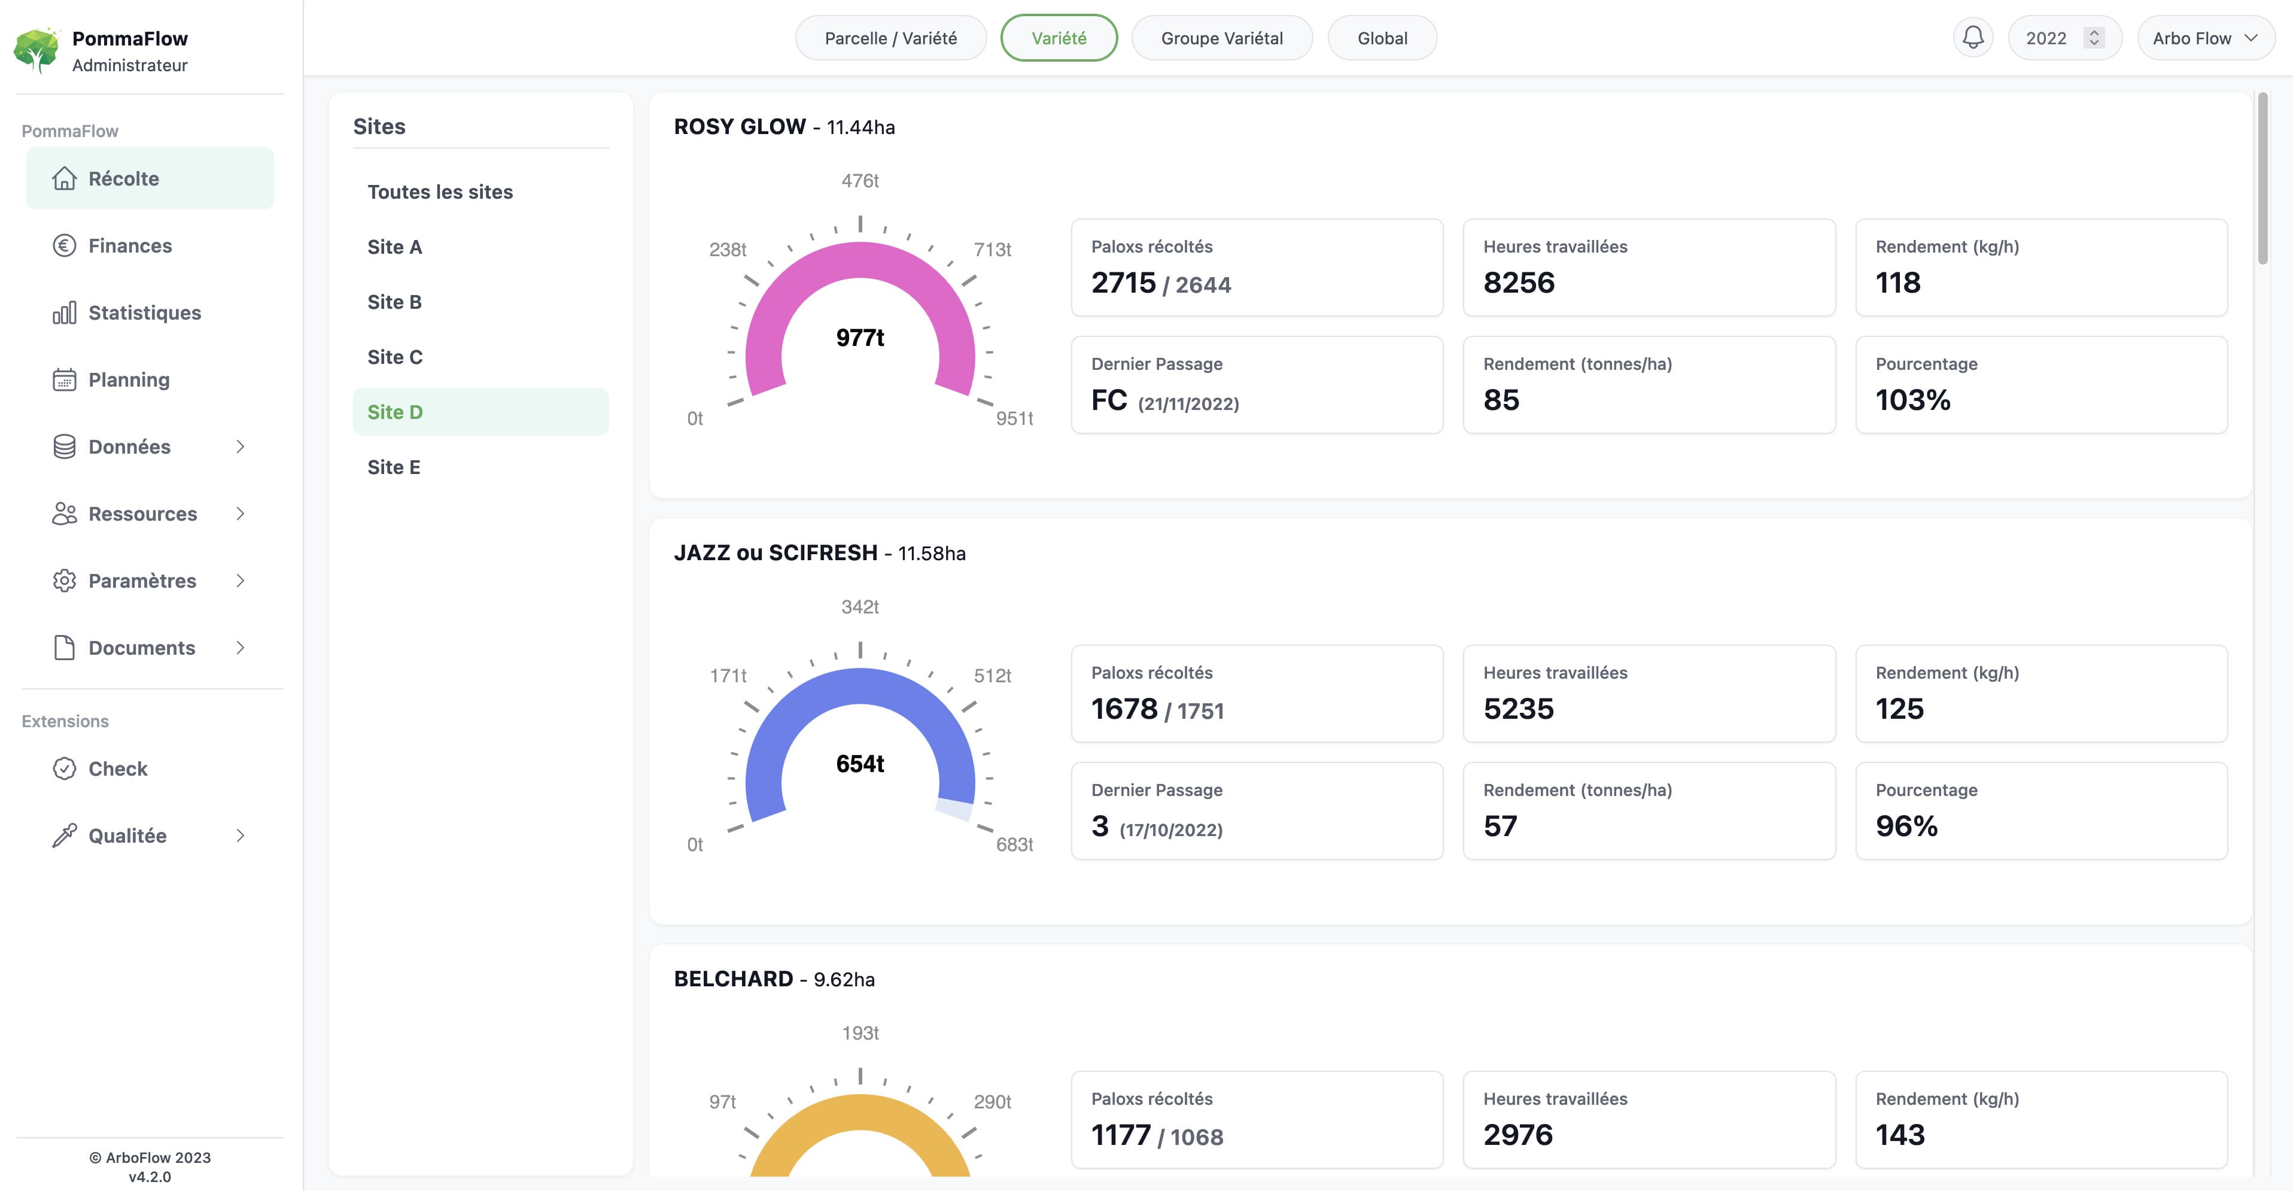Open the Arbo Flow account dropdown

tap(2206, 37)
